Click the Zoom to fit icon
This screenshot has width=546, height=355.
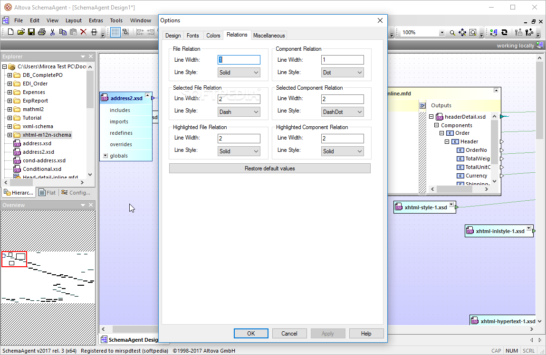coord(462,33)
